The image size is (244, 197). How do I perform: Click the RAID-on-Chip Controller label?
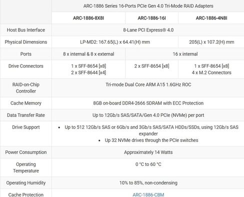26,88
